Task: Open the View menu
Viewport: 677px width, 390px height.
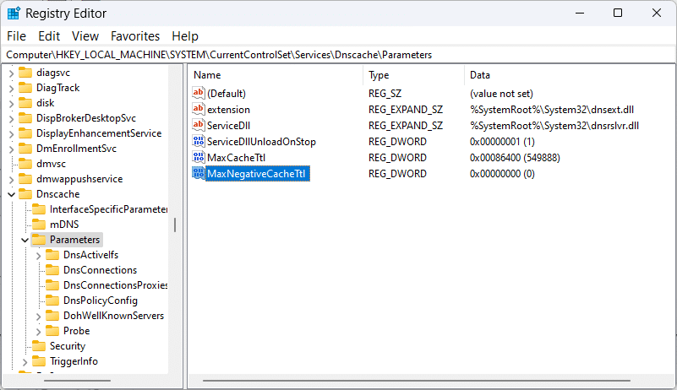Action: point(85,36)
